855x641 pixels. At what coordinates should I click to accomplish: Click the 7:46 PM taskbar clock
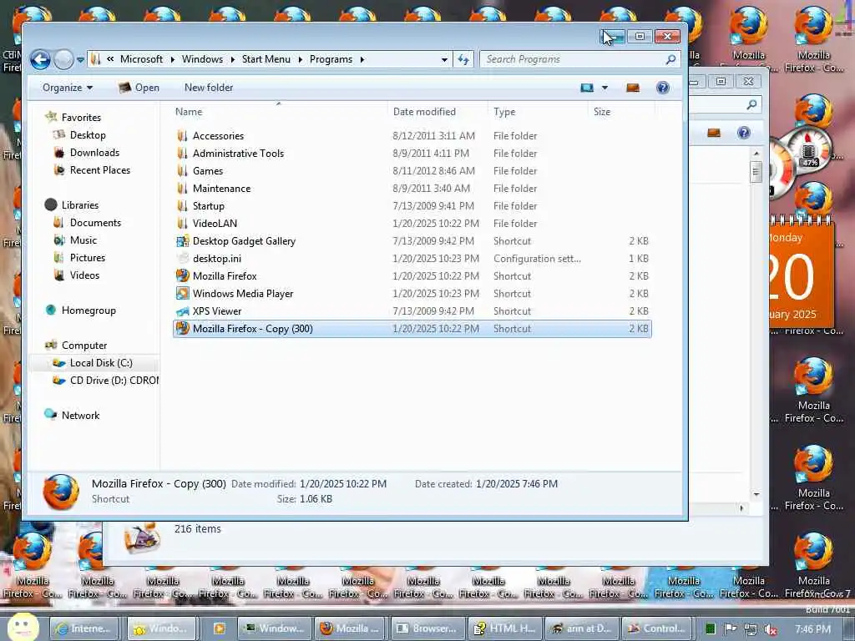pos(812,629)
